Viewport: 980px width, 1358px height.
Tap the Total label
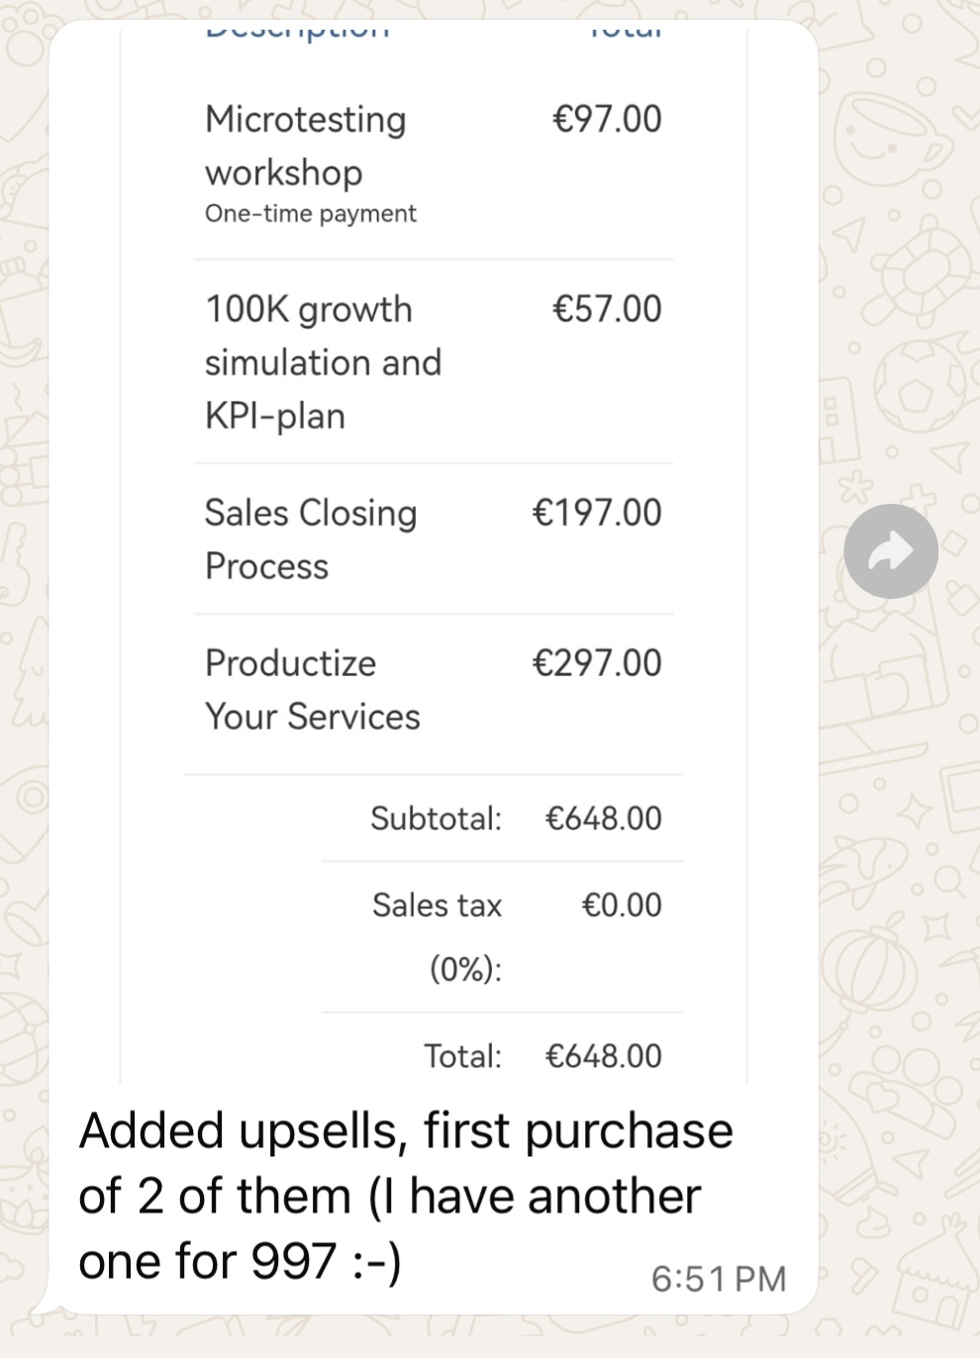pos(462,1056)
